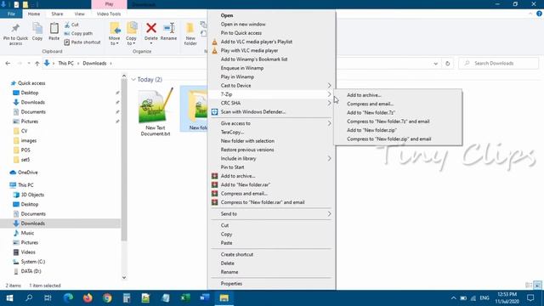Image resolution: width=544 pixels, height=306 pixels.
Task: Click WinRAR Compress and email entry
Action: pos(244,193)
